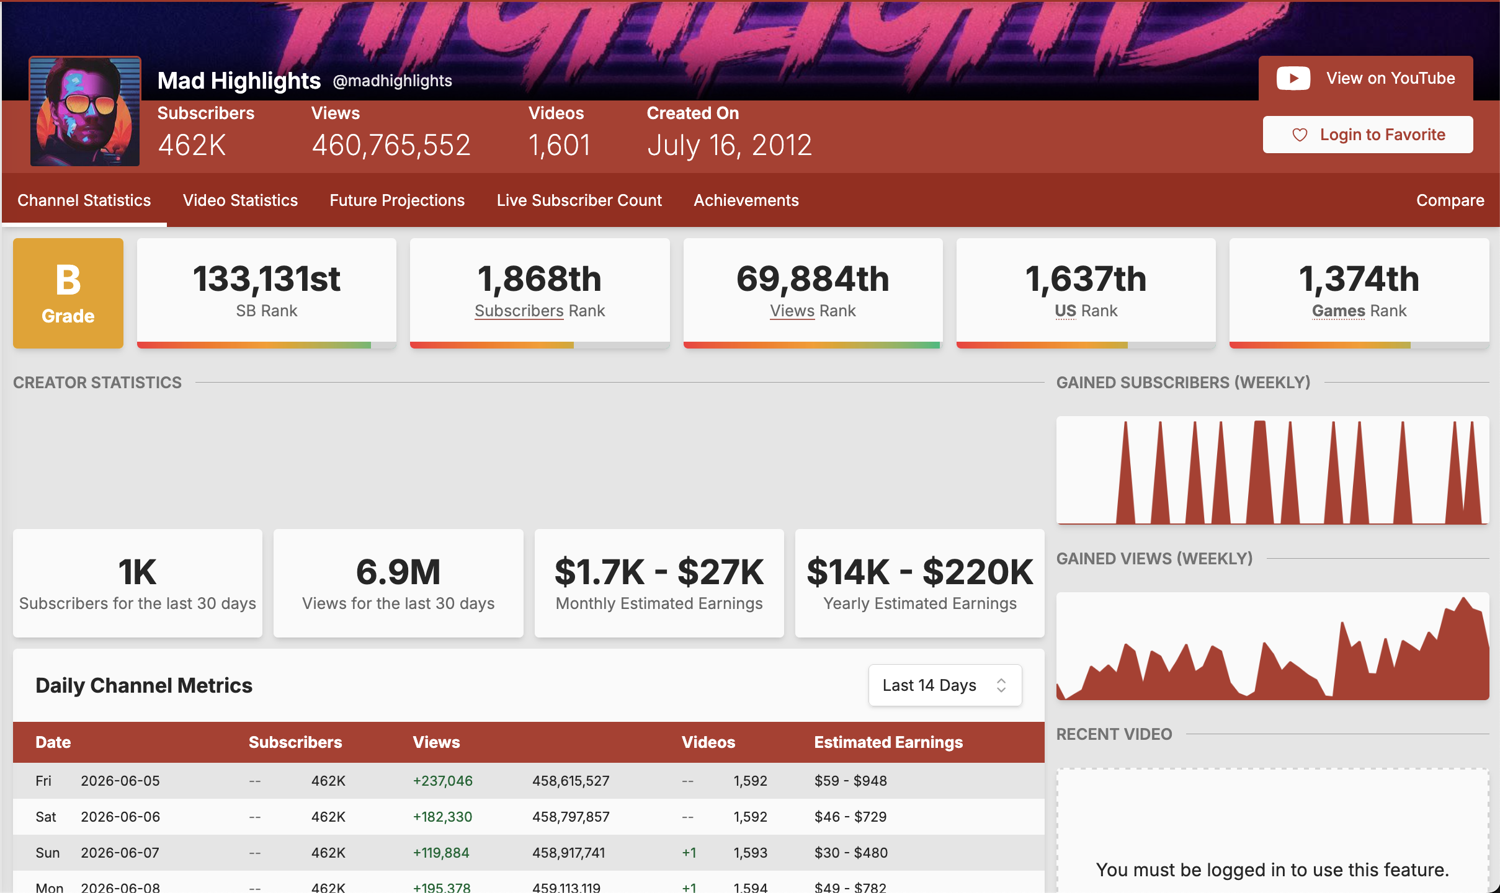
Task: Click the Gained Views weekly chart
Action: (1272, 646)
